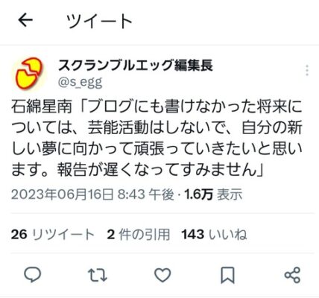The image size is (319, 298).
Task: Retweet using the arrows icon
Action: 98,275
